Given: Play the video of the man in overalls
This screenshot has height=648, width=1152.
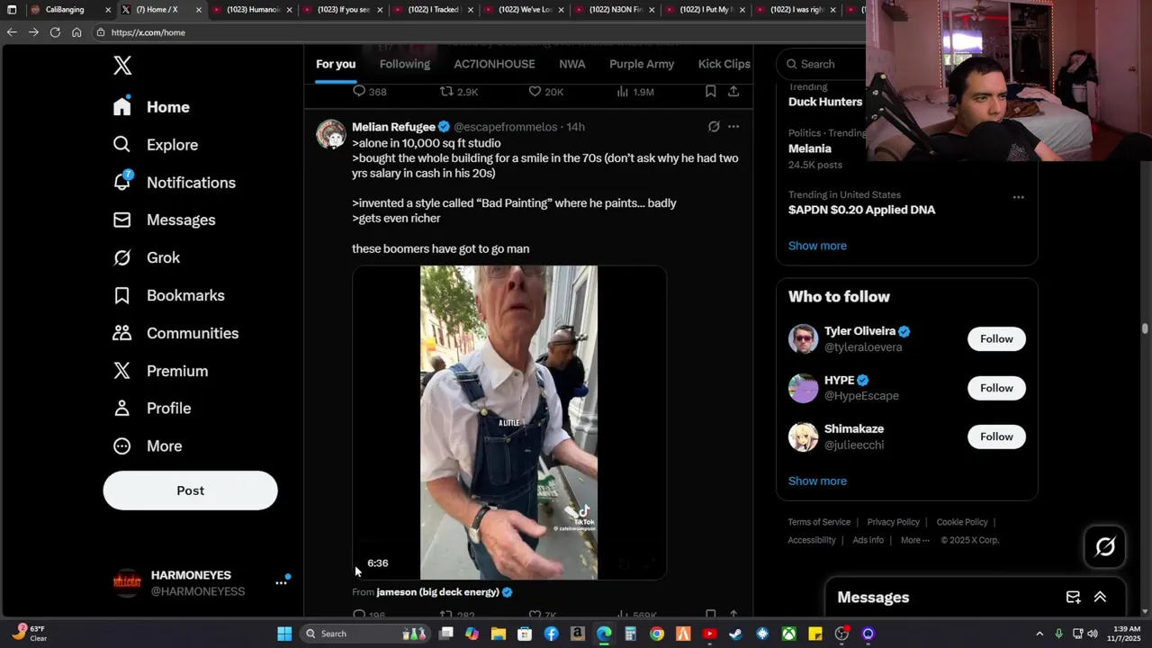Looking at the screenshot, I should (x=508, y=422).
